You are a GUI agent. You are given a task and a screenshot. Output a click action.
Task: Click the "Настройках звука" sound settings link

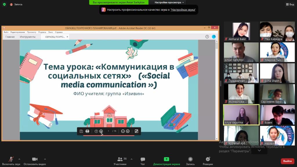[183, 10]
